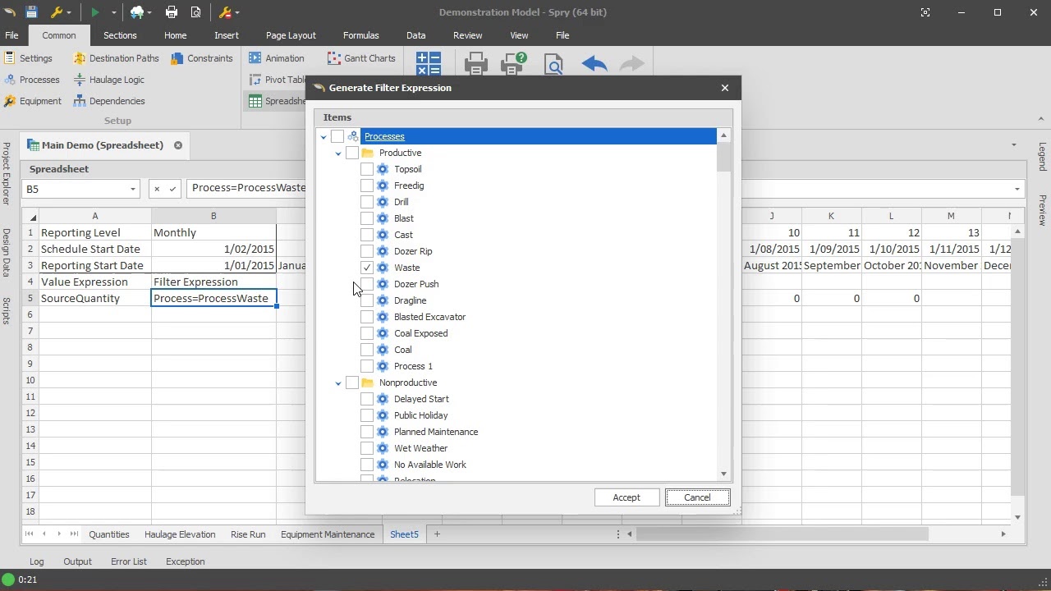
Task: Cancel editing with the X beside cell reference box
Action: [157, 189]
